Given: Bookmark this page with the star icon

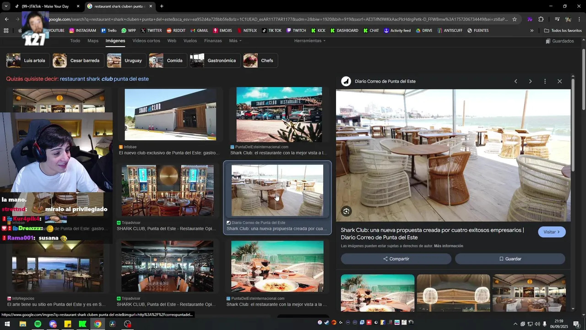Looking at the screenshot, I should click(515, 19).
